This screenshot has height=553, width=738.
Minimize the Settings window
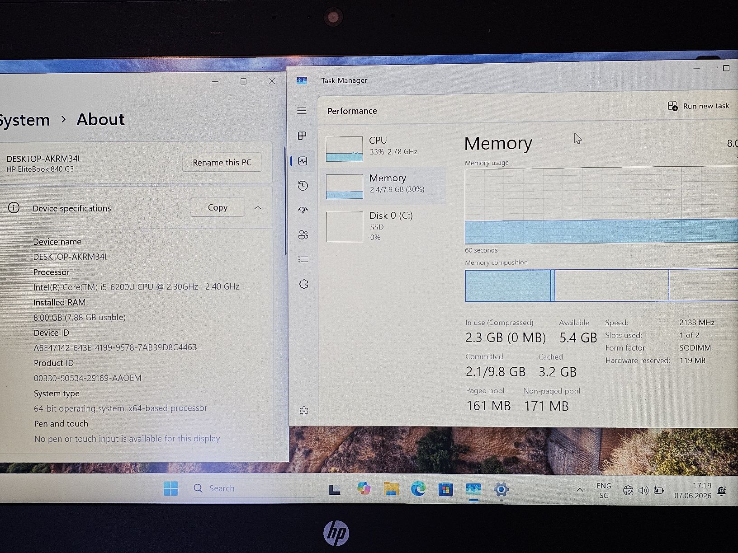click(215, 81)
